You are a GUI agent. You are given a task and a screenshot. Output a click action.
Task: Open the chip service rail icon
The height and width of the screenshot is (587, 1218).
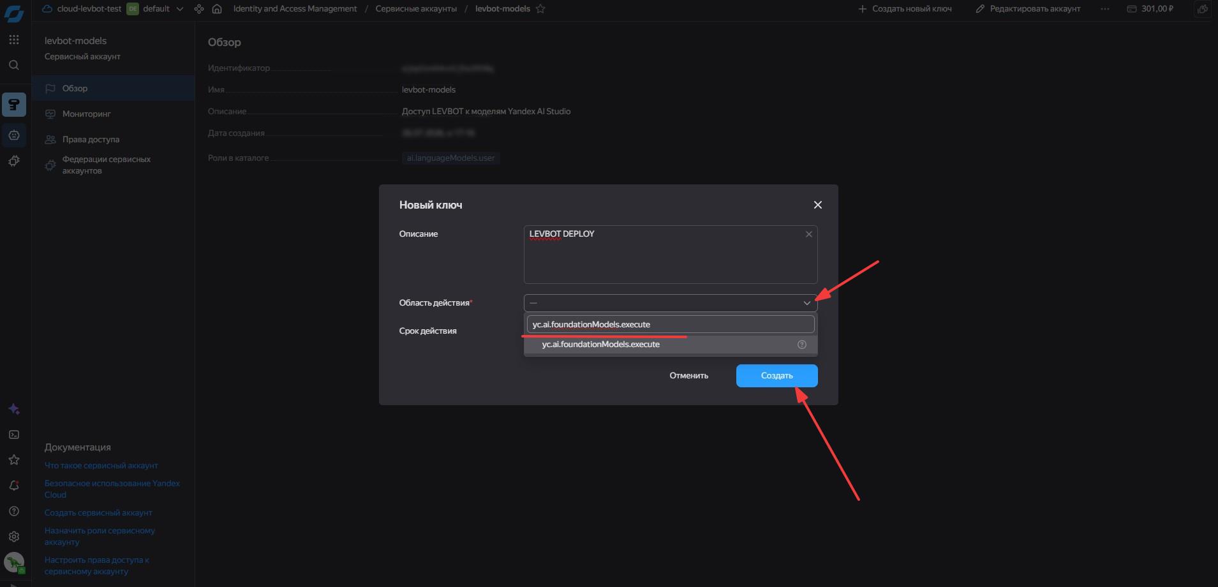14,161
